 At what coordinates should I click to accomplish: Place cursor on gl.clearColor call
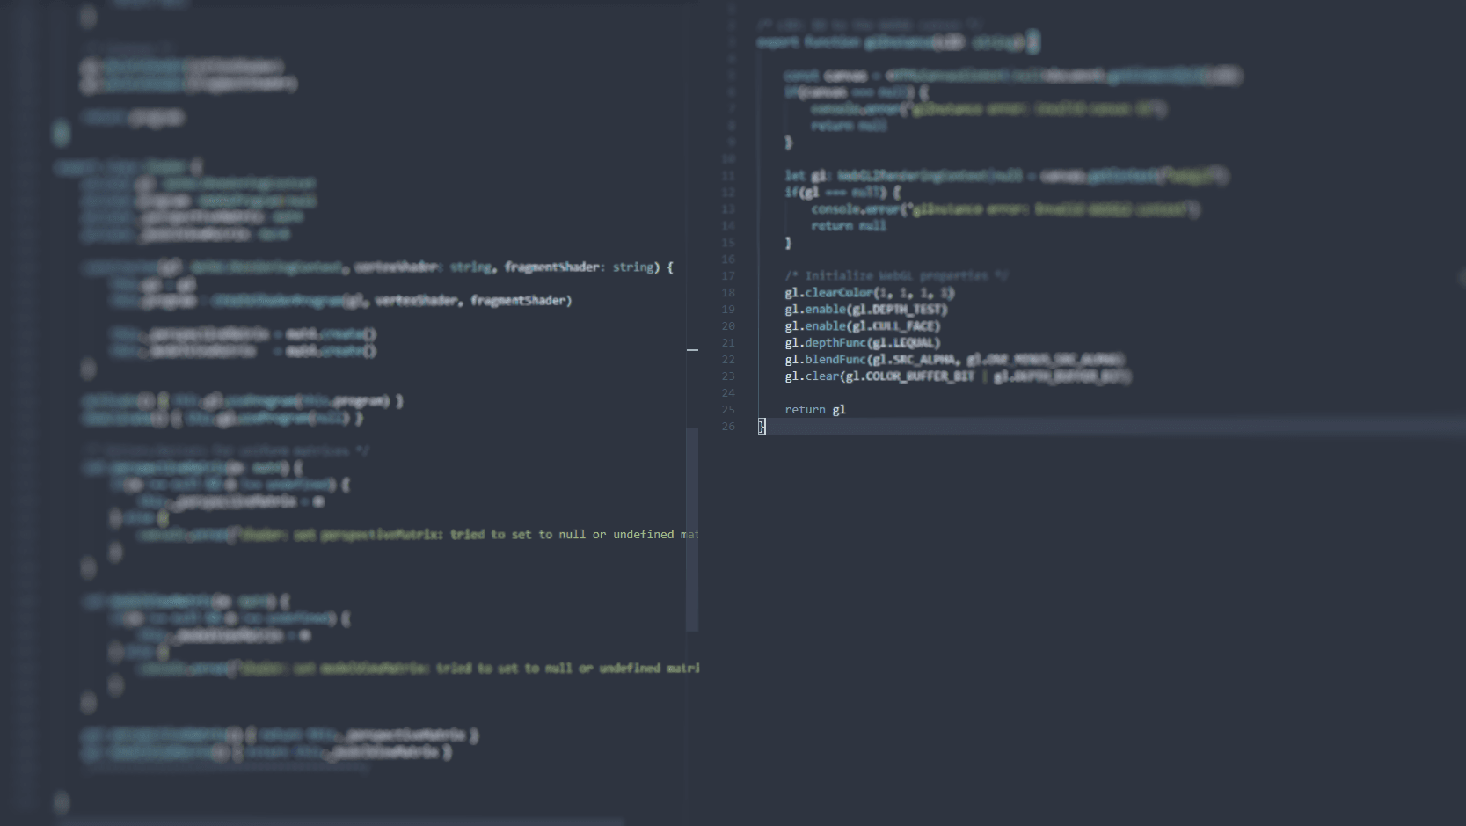coord(839,293)
